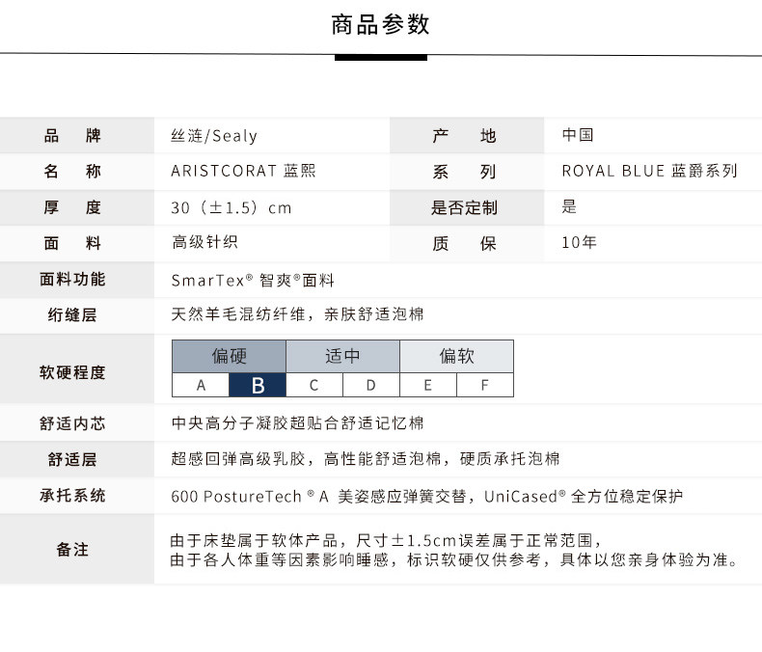
Task: Click thickness value 30 (±1.5) cm
Action: [x=231, y=207]
